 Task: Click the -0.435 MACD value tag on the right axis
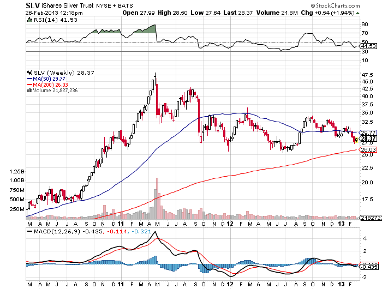pyautogui.click(x=369, y=267)
